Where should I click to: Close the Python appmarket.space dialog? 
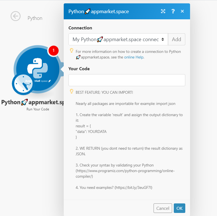point(182,11)
